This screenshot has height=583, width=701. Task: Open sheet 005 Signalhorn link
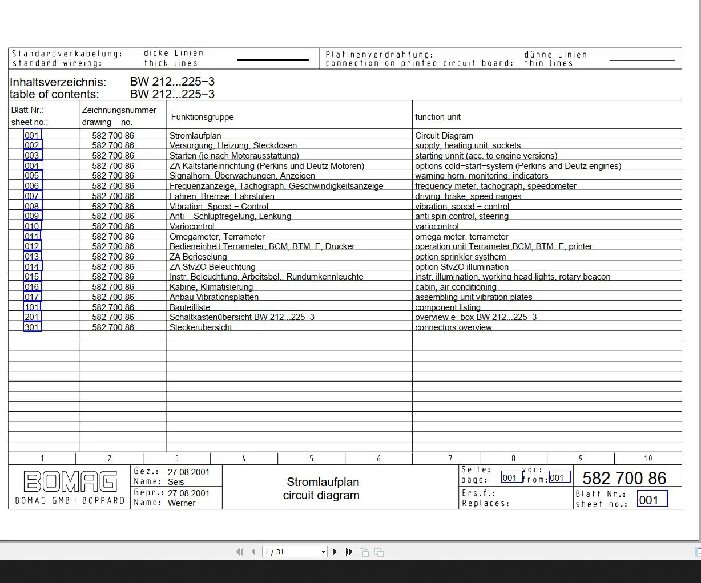33,176
